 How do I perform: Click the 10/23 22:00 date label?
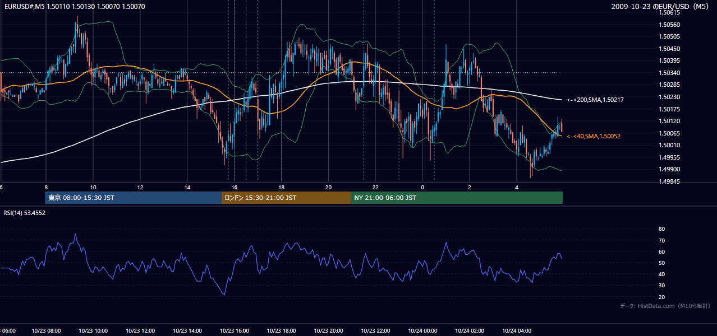[x=375, y=331]
